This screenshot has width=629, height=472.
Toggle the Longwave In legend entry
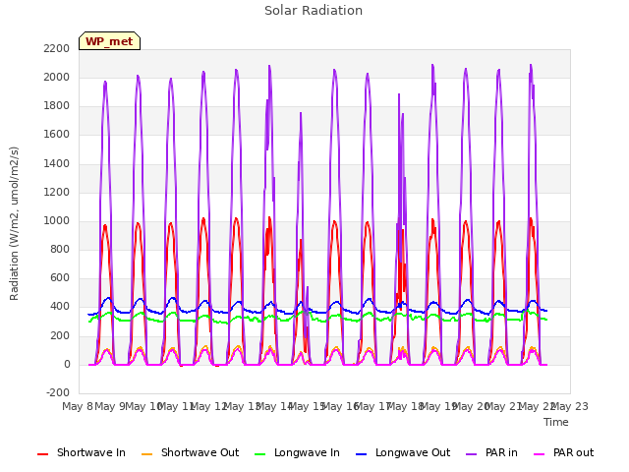pos(297,452)
